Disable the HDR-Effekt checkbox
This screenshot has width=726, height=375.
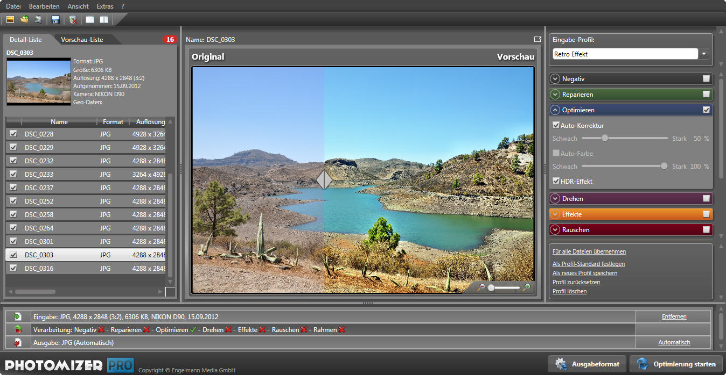(x=556, y=182)
